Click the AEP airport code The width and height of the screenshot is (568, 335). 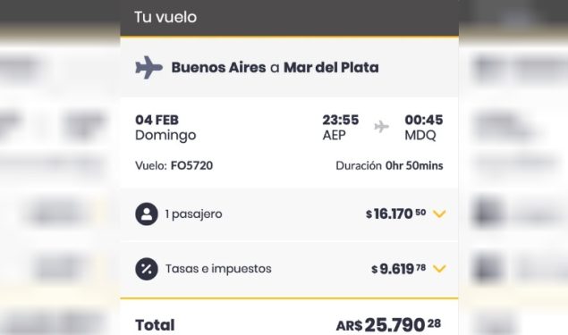tap(334, 135)
